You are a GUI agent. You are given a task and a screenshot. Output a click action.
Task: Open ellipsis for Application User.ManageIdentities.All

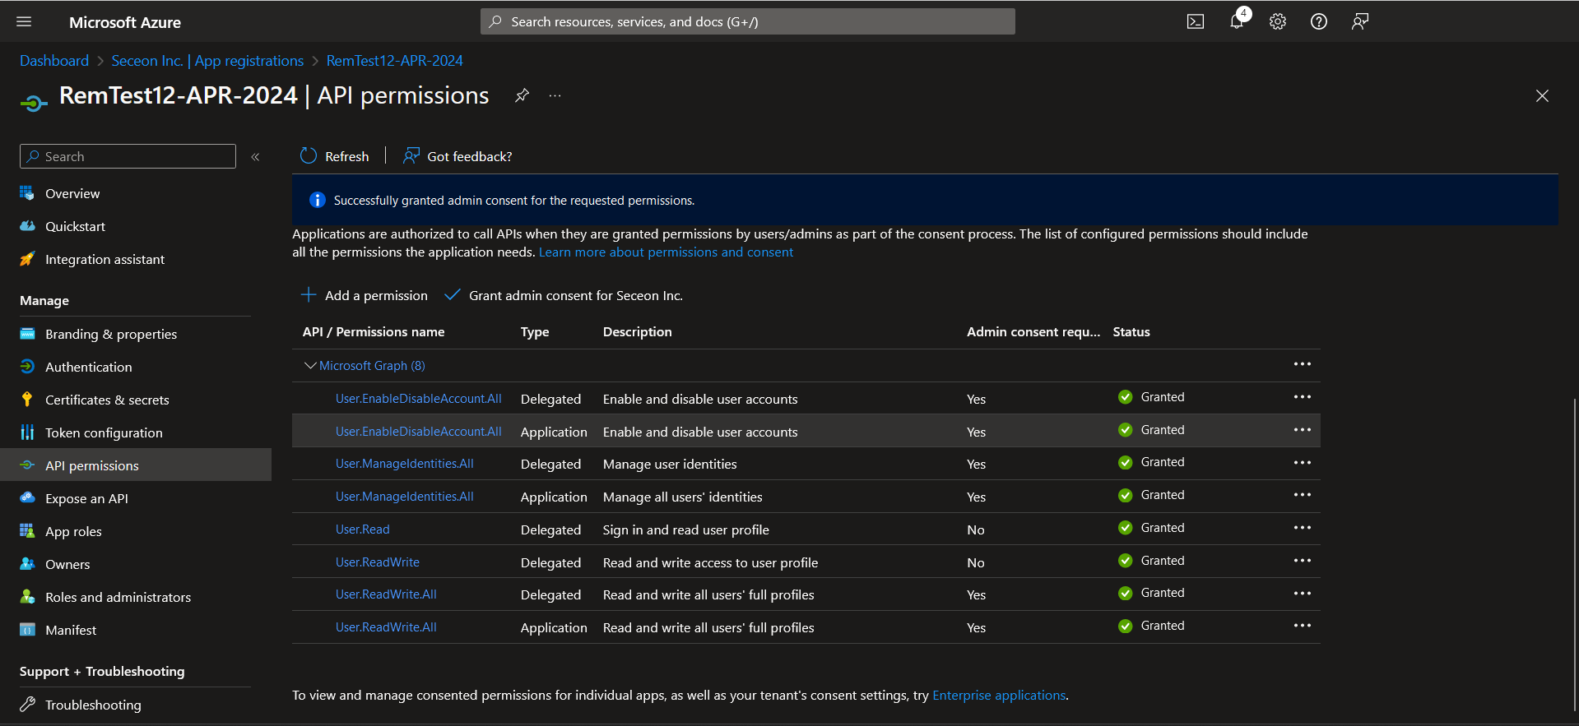point(1303,495)
